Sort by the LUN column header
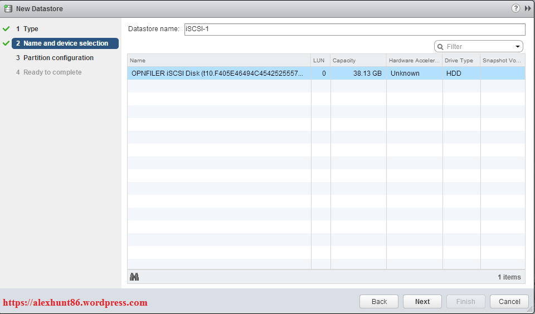 pyautogui.click(x=320, y=60)
